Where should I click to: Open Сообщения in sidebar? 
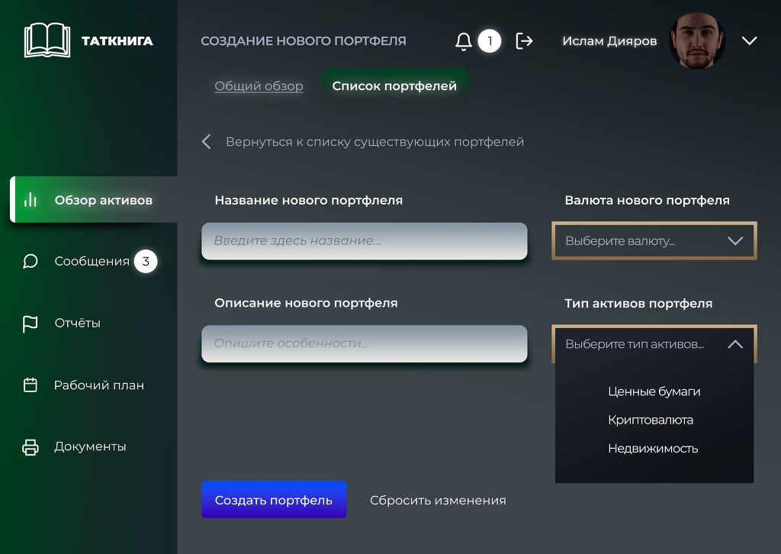(92, 261)
